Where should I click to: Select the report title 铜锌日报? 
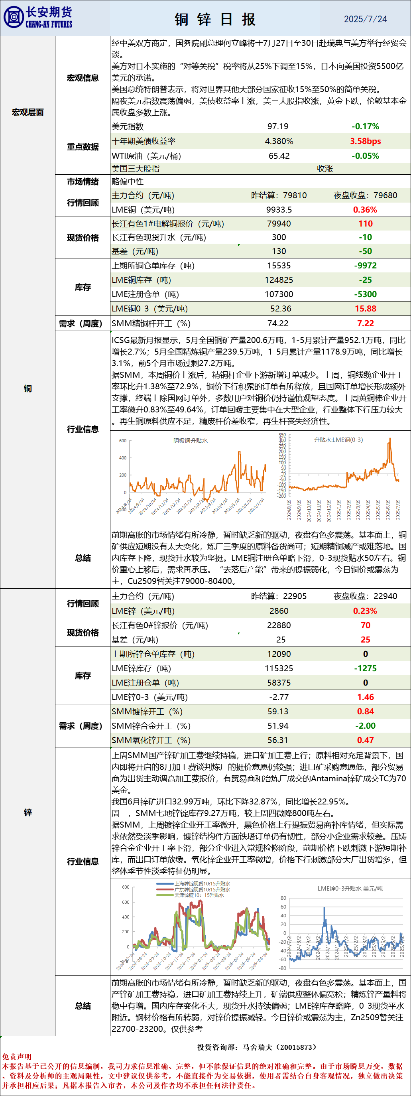[215, 19]
